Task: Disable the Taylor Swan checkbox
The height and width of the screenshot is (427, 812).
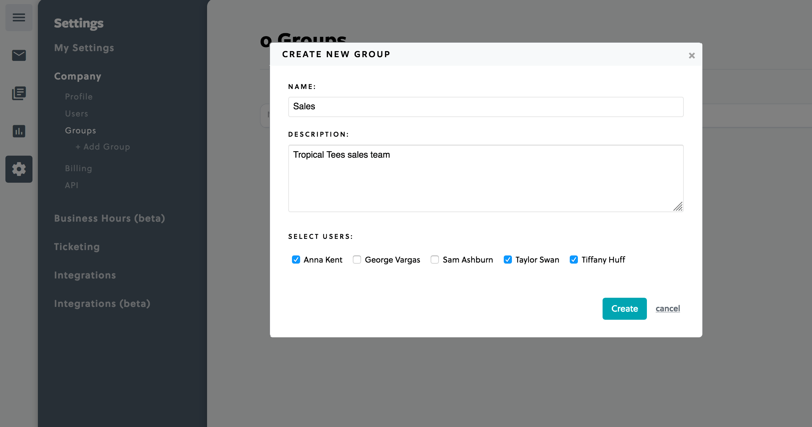Action: 507,260
